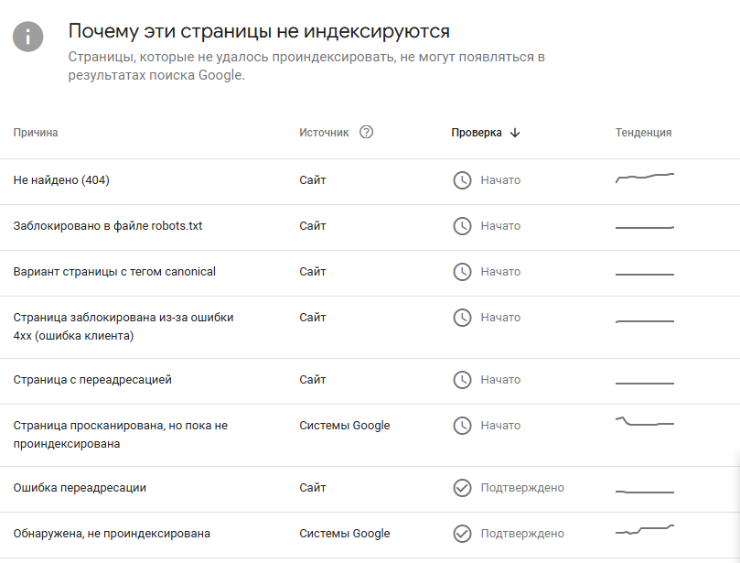Click the clock icon in the canonical row

[x=462, y=272]
